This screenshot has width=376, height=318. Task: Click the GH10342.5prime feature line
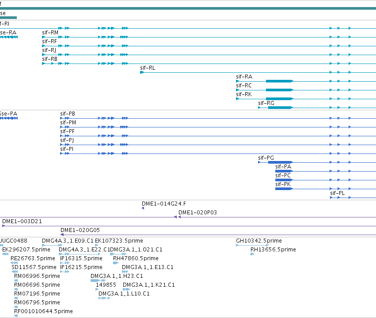(252, 245)
